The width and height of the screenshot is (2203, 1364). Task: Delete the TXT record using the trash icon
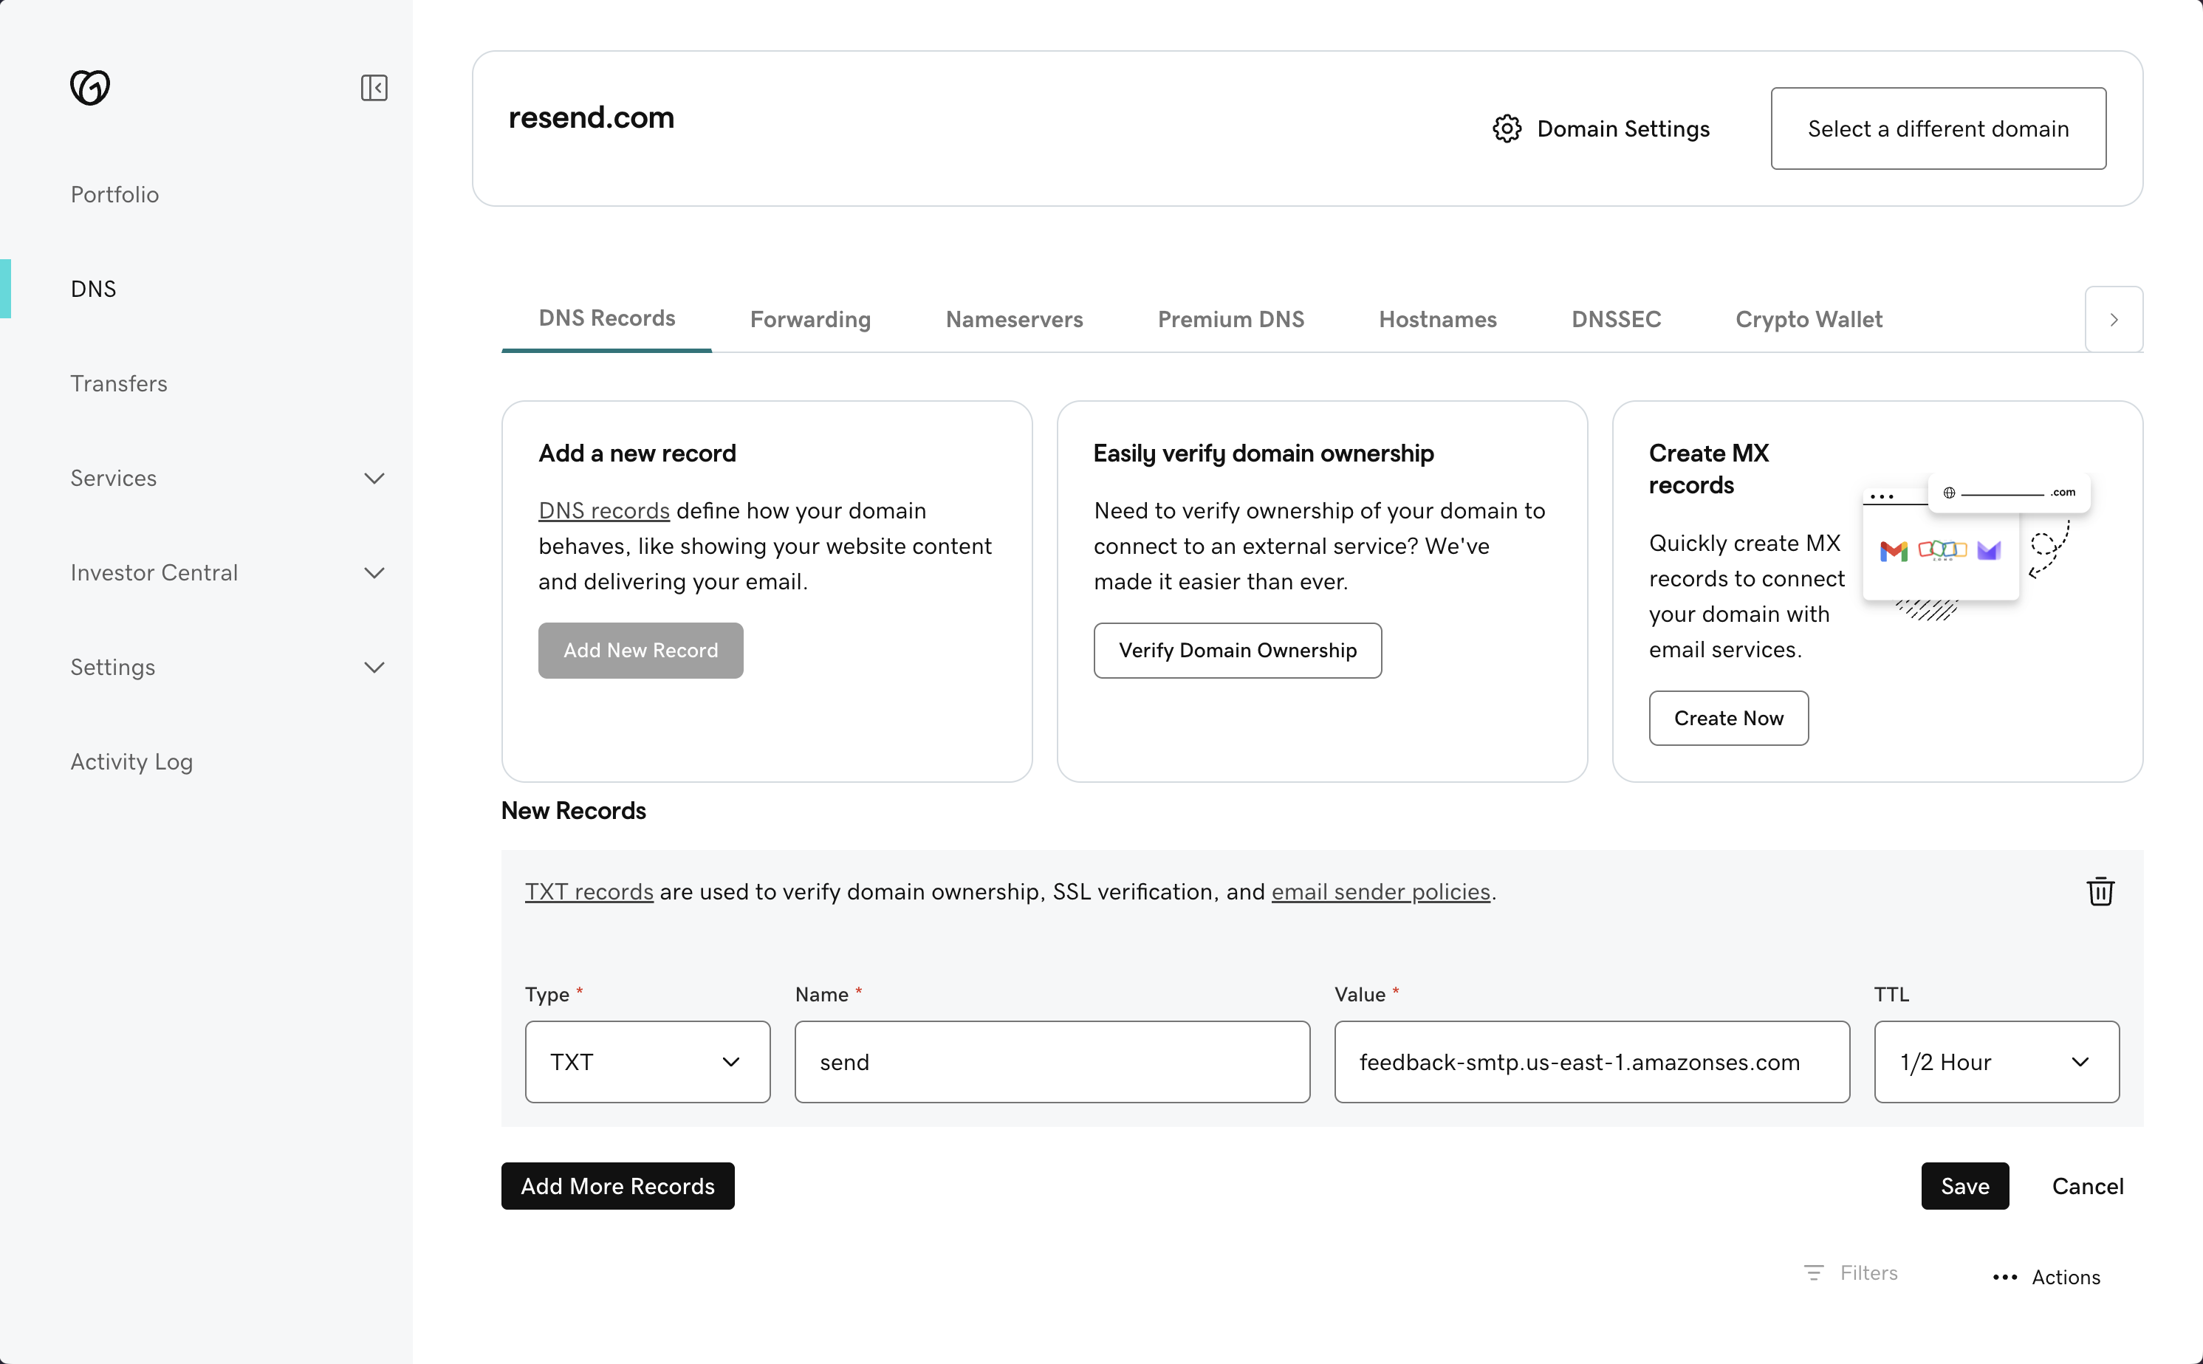point(2100,891)
